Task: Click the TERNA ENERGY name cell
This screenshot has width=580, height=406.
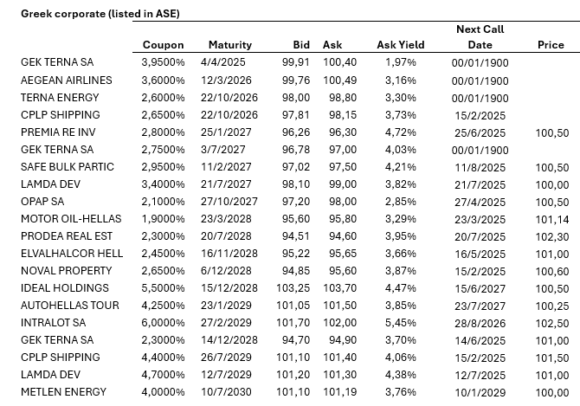Action: [57, 97]
